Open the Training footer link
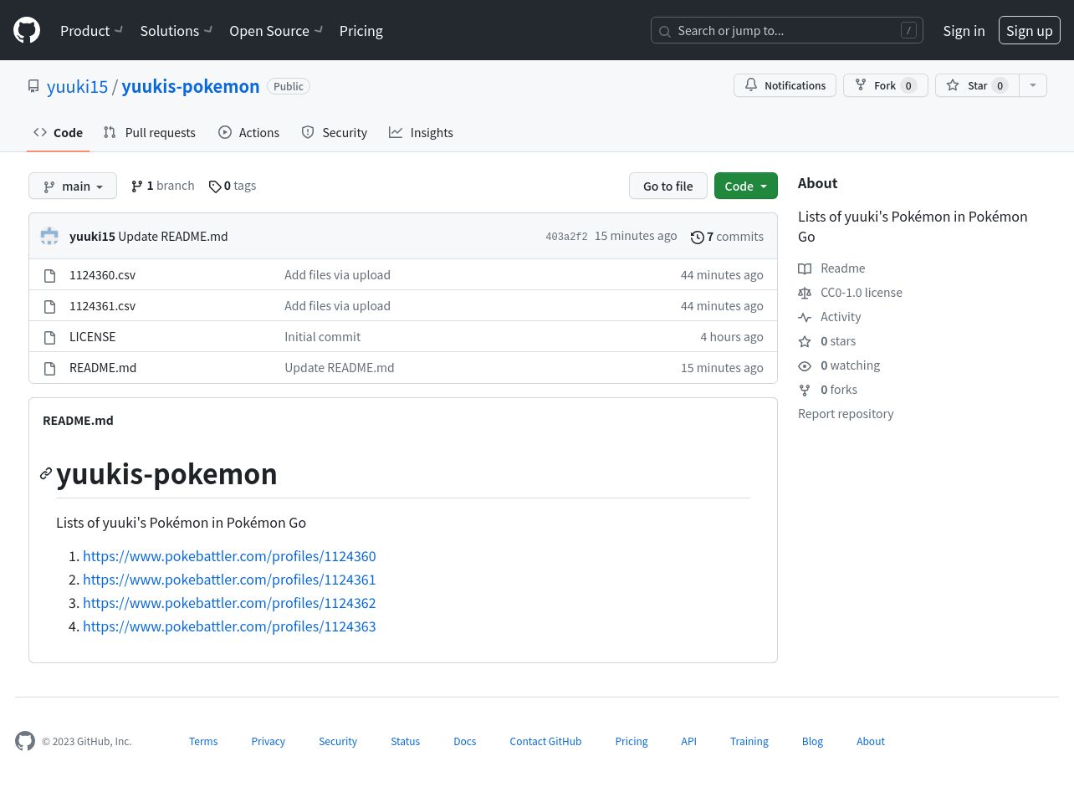 (749, 741)
